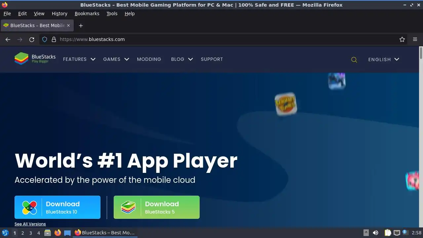
Task: Open the clipboard tray icon
Action: [x=388, y=233]
